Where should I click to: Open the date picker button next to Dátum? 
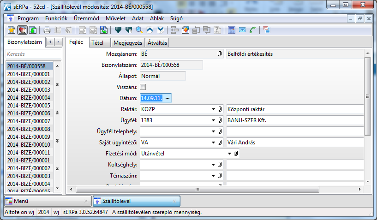(168, 98)
